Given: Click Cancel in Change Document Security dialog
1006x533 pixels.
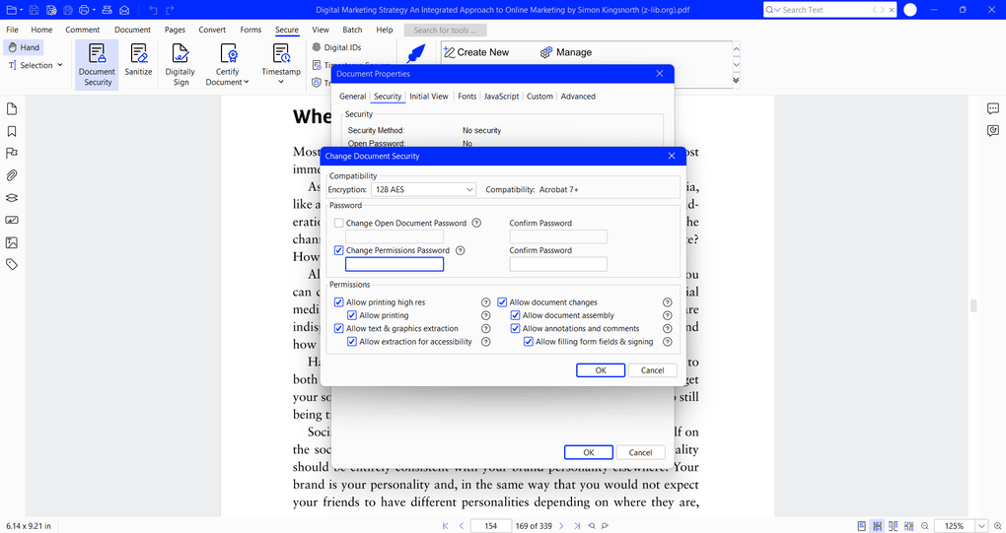Looking at the screenshot, I should tap(653, 370).
